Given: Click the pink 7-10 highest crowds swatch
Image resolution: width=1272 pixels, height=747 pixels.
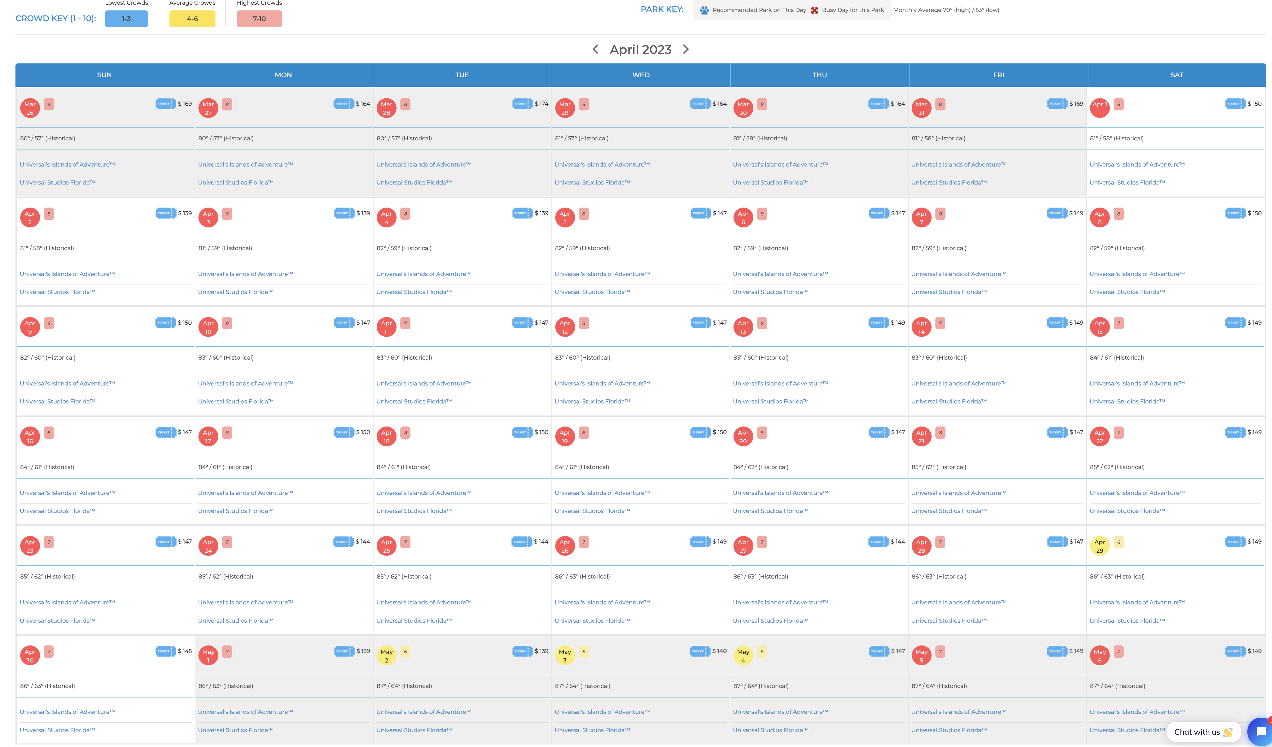Looking at the screenshot, I should pos(259,19).
